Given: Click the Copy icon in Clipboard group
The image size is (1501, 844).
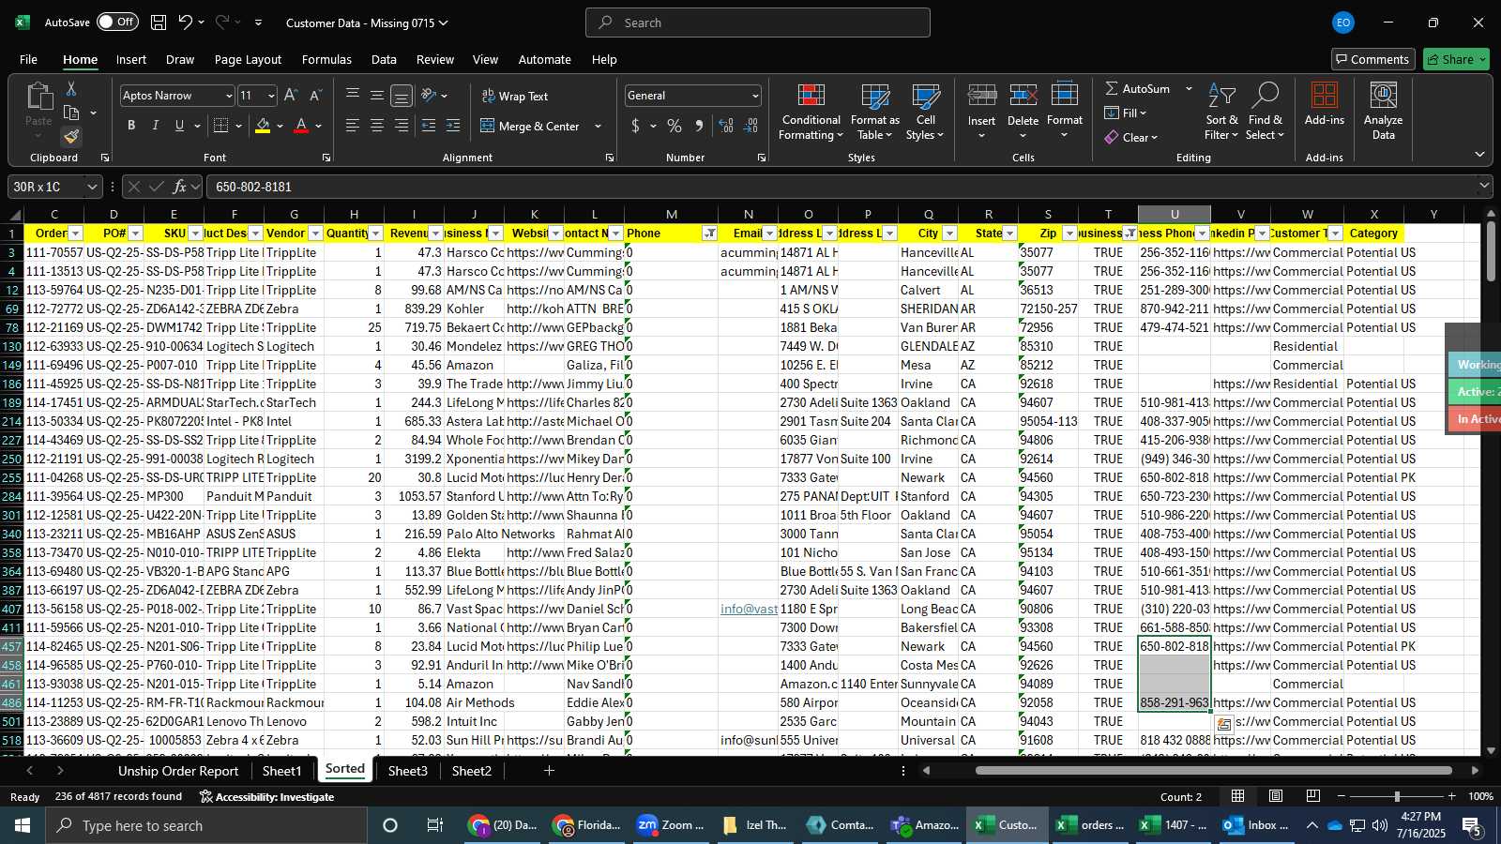Looking at the screenshot, I should pos(71,113).
